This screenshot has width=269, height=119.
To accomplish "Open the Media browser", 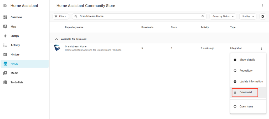I will pyautogui.click(x=24, y=73).
